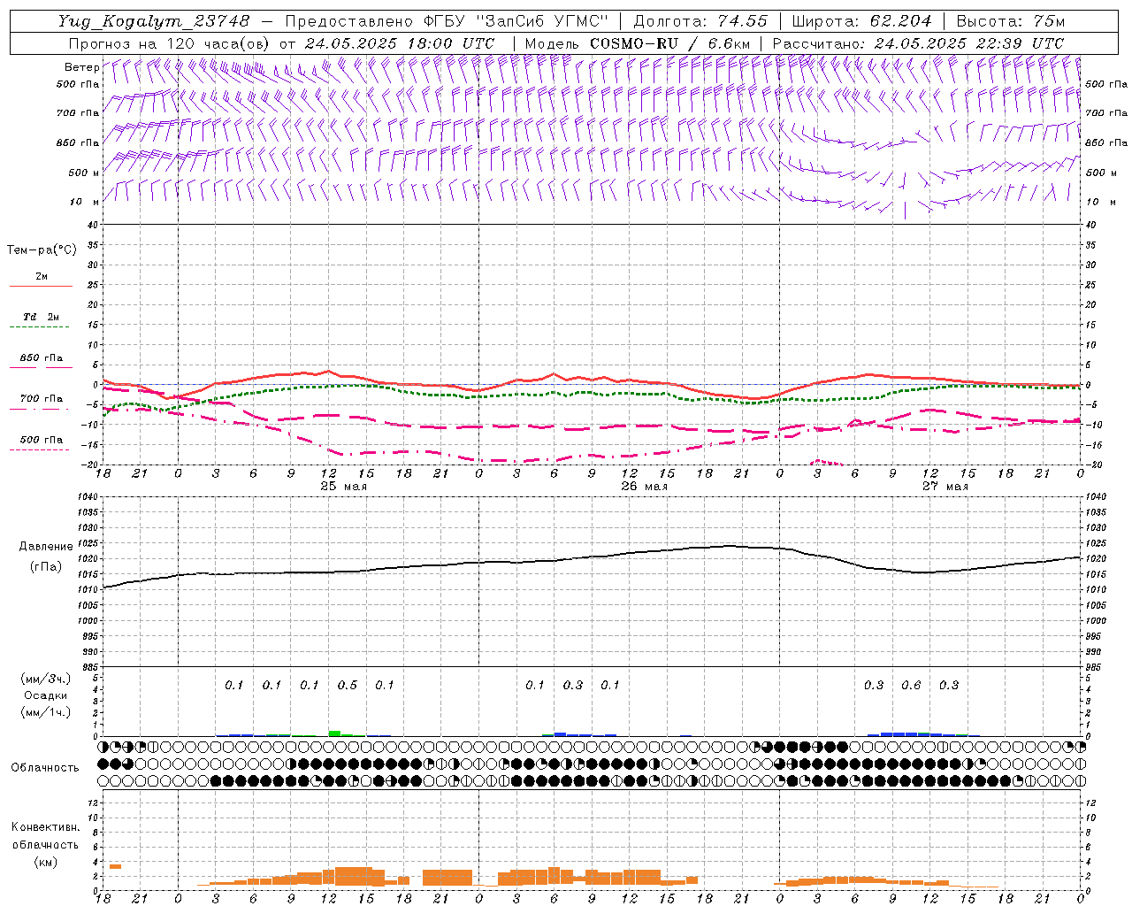Click the 0.6 precipitation amount value

[x=911, y=685]
